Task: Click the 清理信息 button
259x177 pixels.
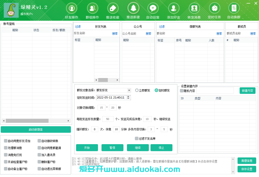Action: click(247, 161)
